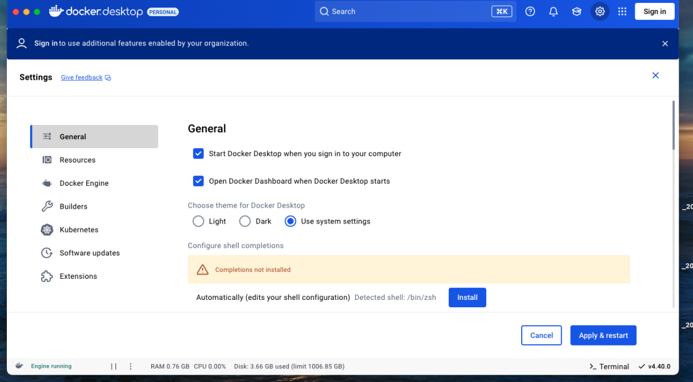Click the Resources icon in sidebar
The image size is (693, 382).
pyautogui.click(x=47, y=160)
